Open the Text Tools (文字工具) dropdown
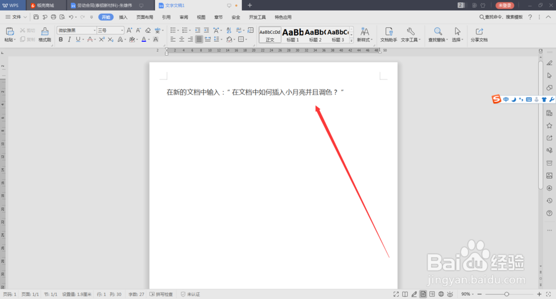The width and height of the screenshot is (556, 299). 411,34
